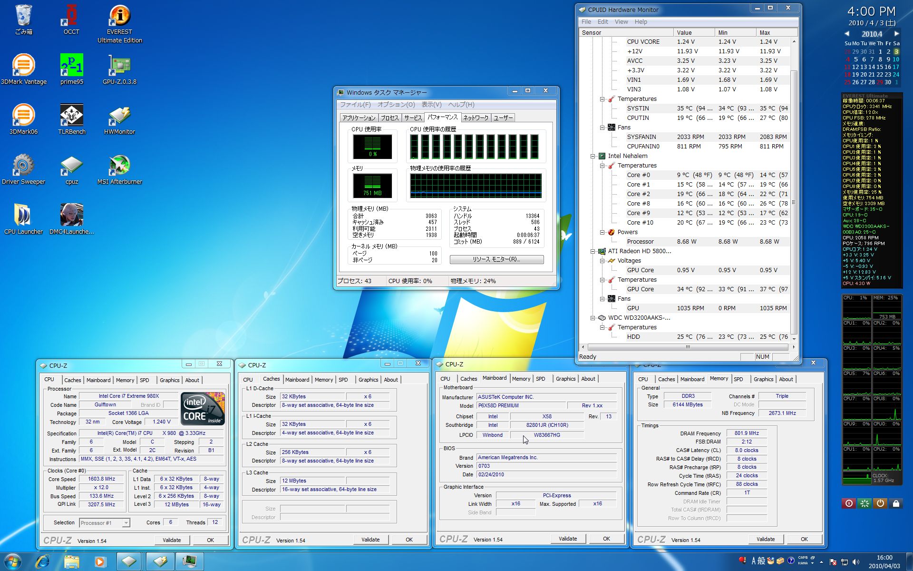
Task: Open the OCCT desktop shortcut
Action: click(x=71, y=20)
